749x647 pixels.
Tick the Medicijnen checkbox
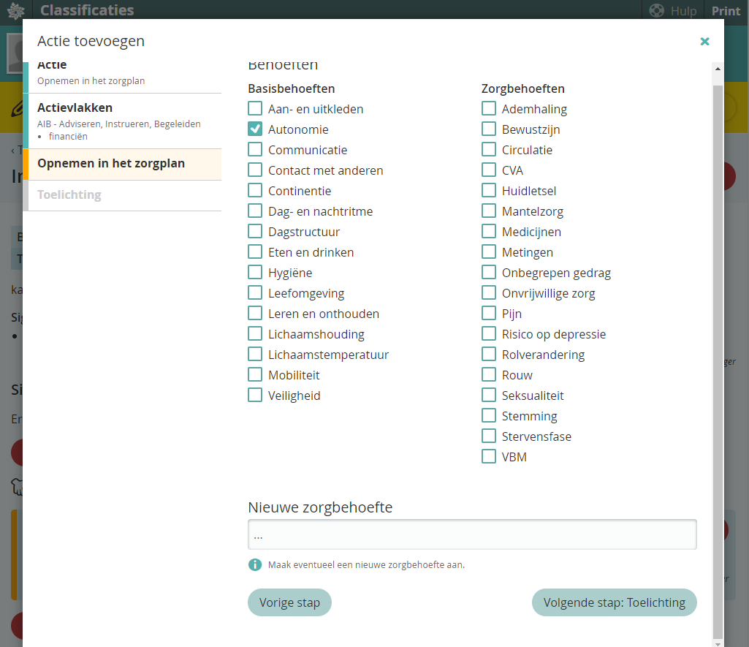pyautogui.click(x=489, y=232)
